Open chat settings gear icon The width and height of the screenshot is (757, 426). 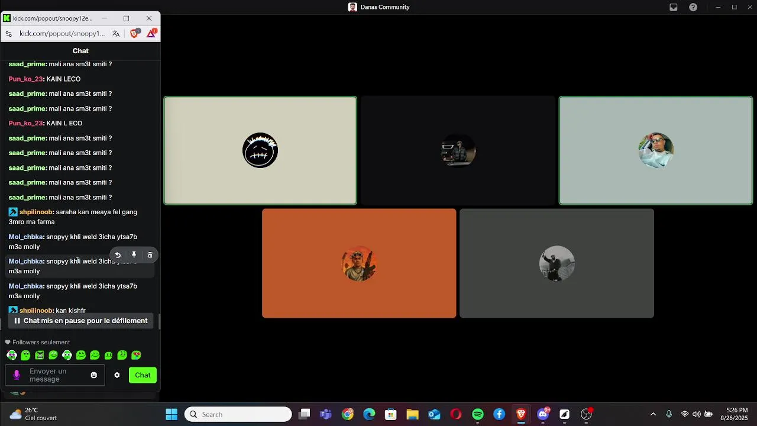(x=117, y=375)
